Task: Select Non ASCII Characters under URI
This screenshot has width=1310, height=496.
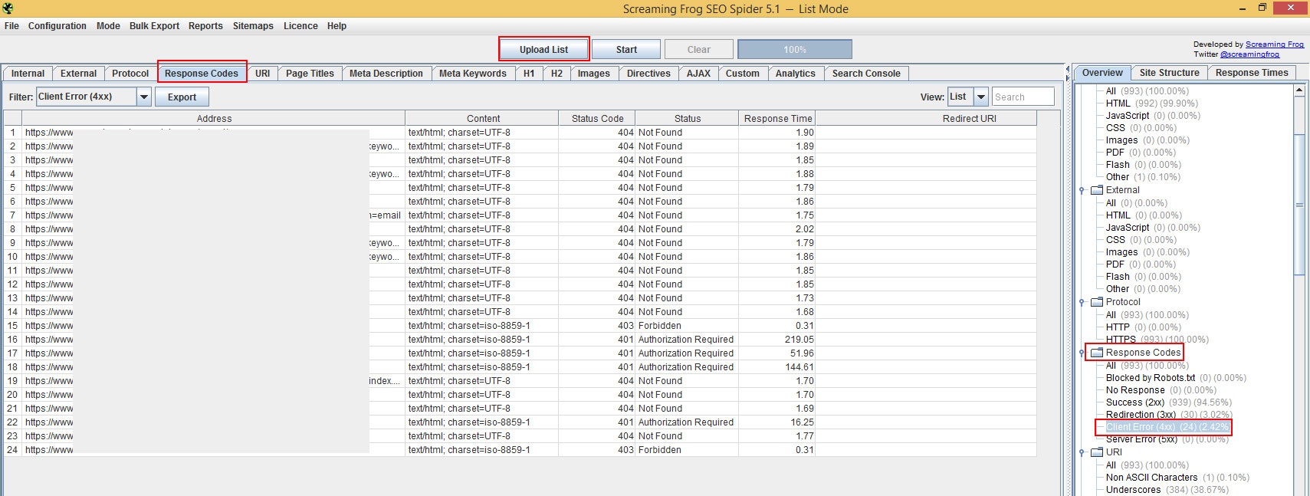Action: pyautogui.click(x=1177, y=478)
